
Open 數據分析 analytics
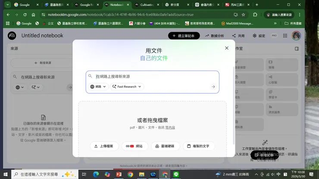coord(214,36)
